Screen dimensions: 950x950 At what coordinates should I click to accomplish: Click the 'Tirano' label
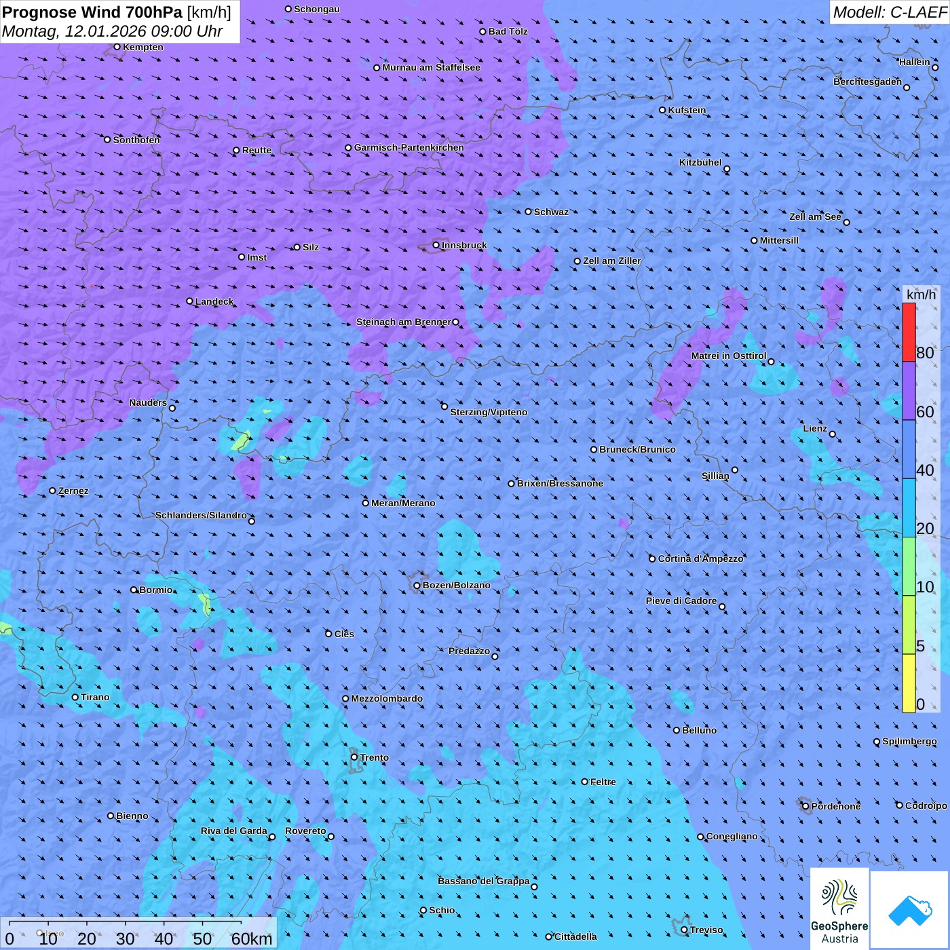(95, 697)
